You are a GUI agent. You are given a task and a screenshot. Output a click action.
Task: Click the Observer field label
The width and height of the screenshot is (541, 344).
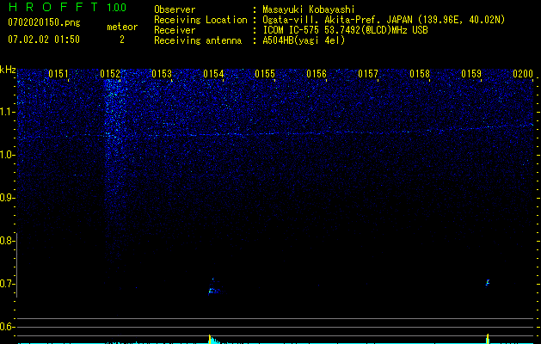point(175,9)
